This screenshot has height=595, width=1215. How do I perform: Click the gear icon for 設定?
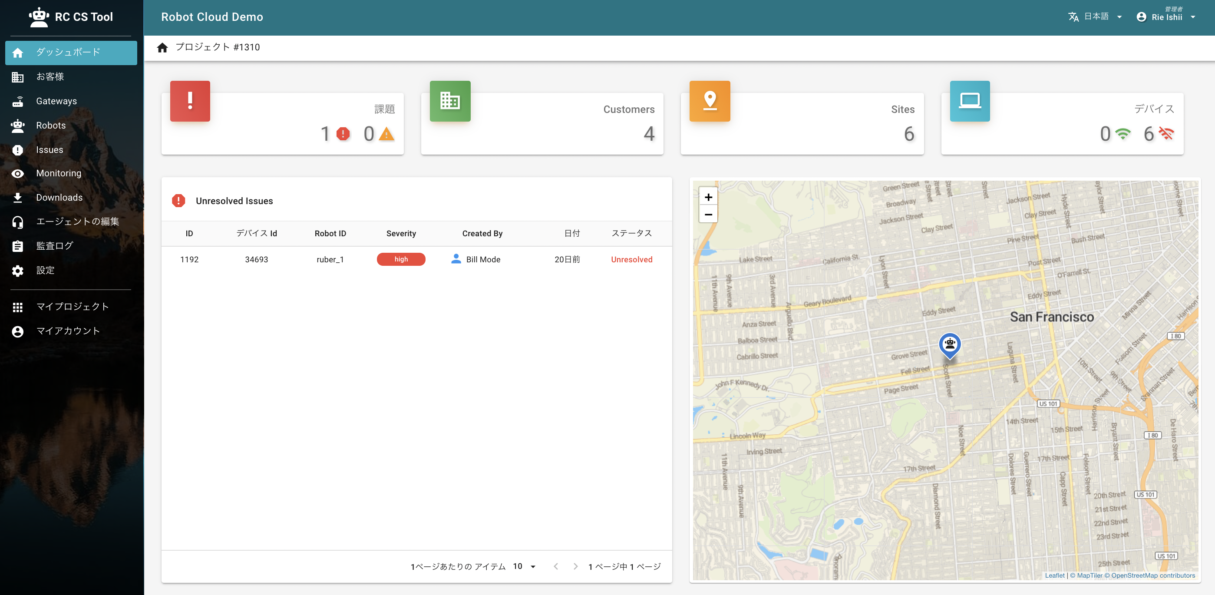[x=17, y=271]
